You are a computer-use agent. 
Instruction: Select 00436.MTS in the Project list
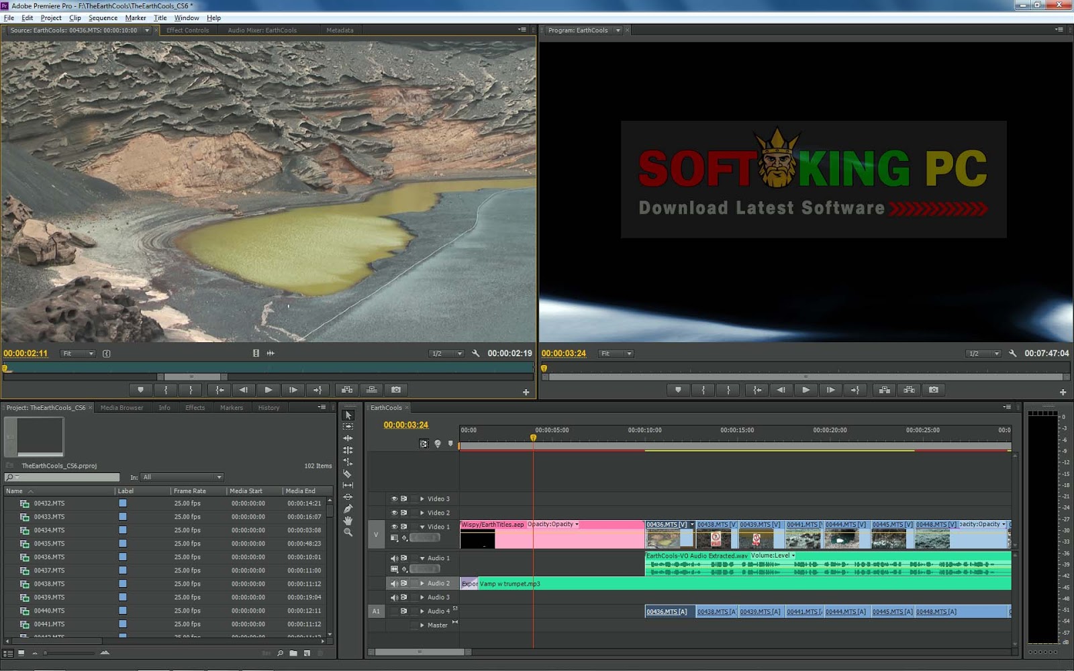pyautogui.click(x=50, y=557)
